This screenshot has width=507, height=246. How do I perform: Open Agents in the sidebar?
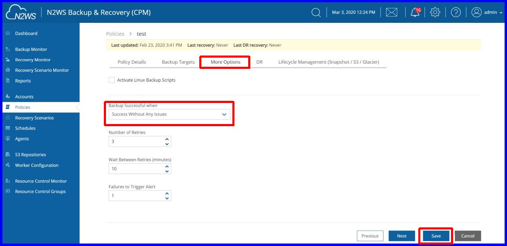click(22, 139)
